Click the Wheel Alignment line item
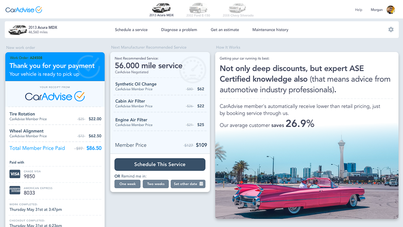The height and width of the screenshot is (227, 403). [x=55, y=133]
